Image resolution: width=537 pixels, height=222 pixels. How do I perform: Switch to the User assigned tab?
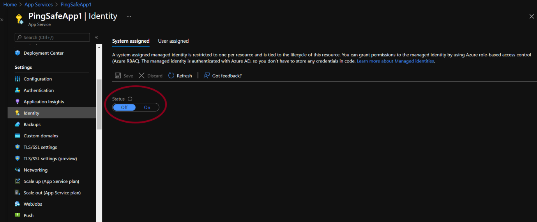pos(173,41)
